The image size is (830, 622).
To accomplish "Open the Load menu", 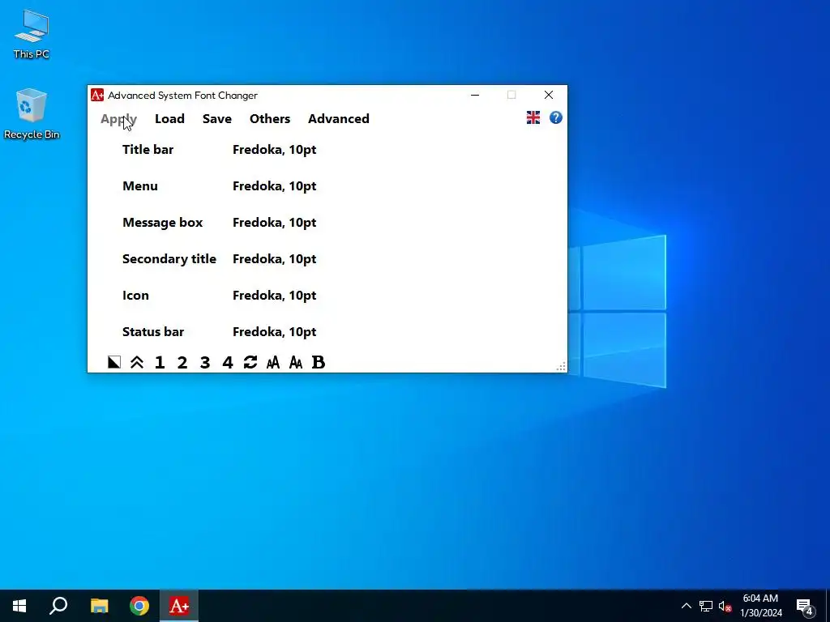I will pos(169,118).
